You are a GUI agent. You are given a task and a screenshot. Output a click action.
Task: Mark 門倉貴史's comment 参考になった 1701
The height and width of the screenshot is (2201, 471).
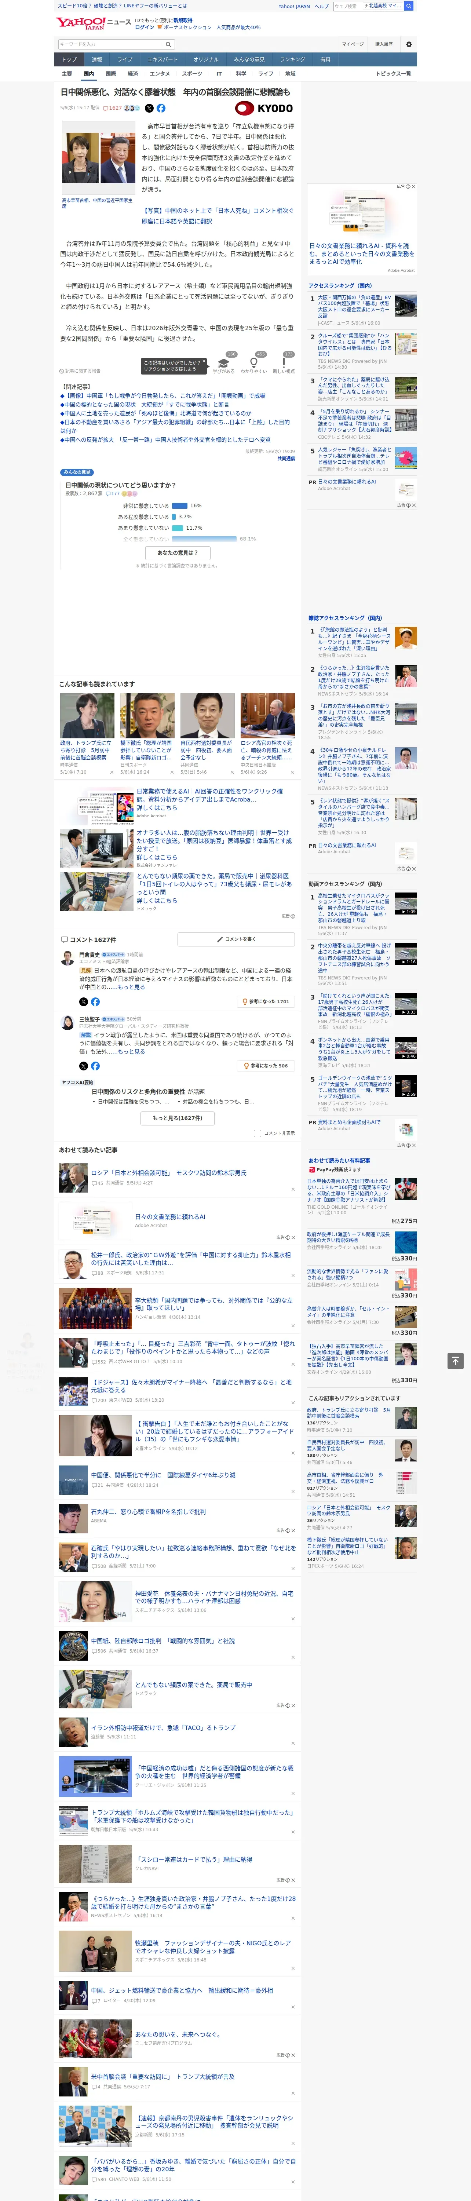(267, 1001)
